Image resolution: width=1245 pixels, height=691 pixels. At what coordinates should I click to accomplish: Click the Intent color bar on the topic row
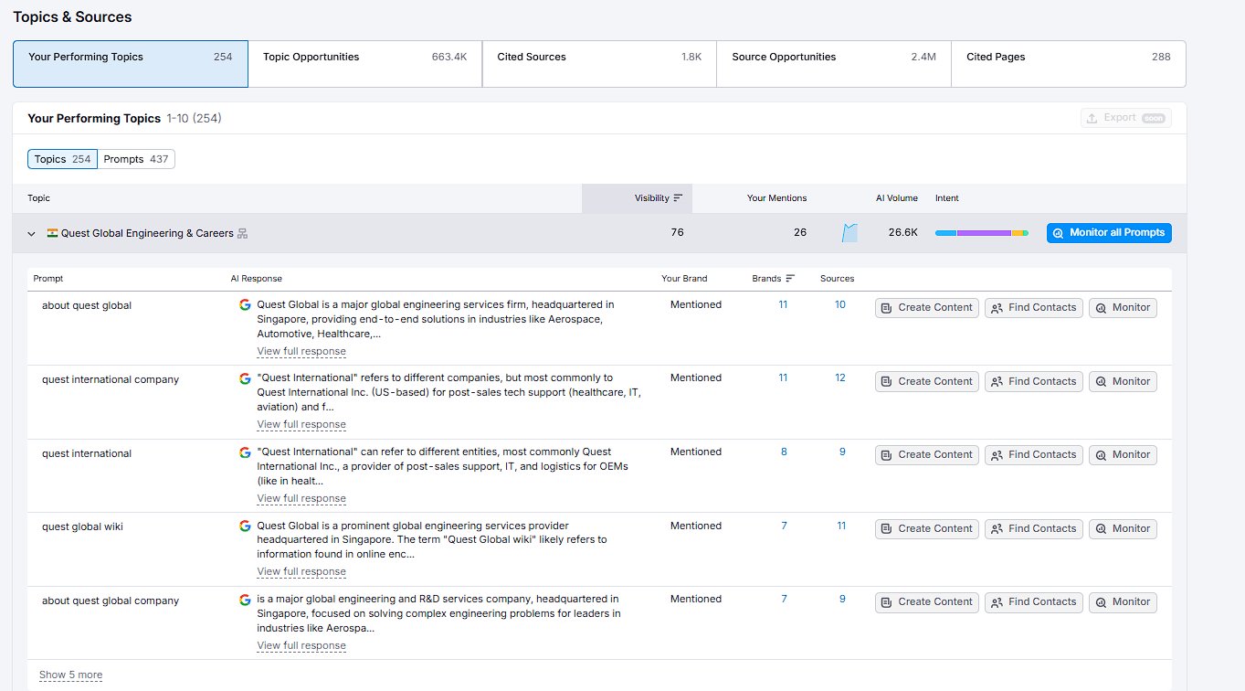(x=980, y=232)
